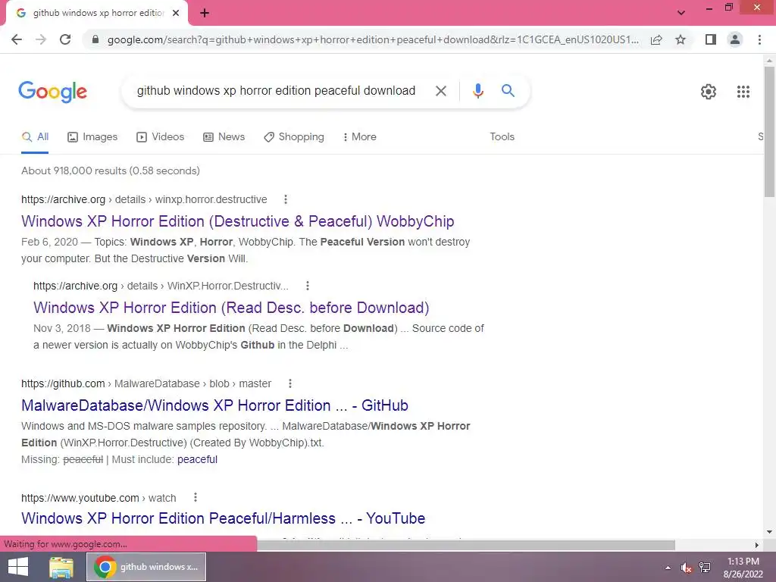Submit search with magnifier icon
This screenshot has height=582, width=776.
(508, 91)
